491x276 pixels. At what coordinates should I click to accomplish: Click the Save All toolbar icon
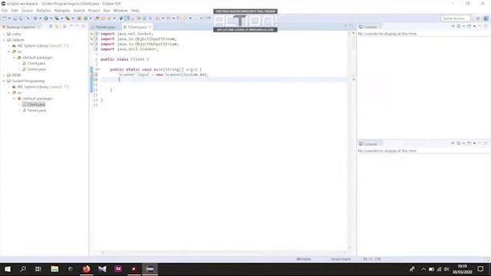[x=21, y=18]
